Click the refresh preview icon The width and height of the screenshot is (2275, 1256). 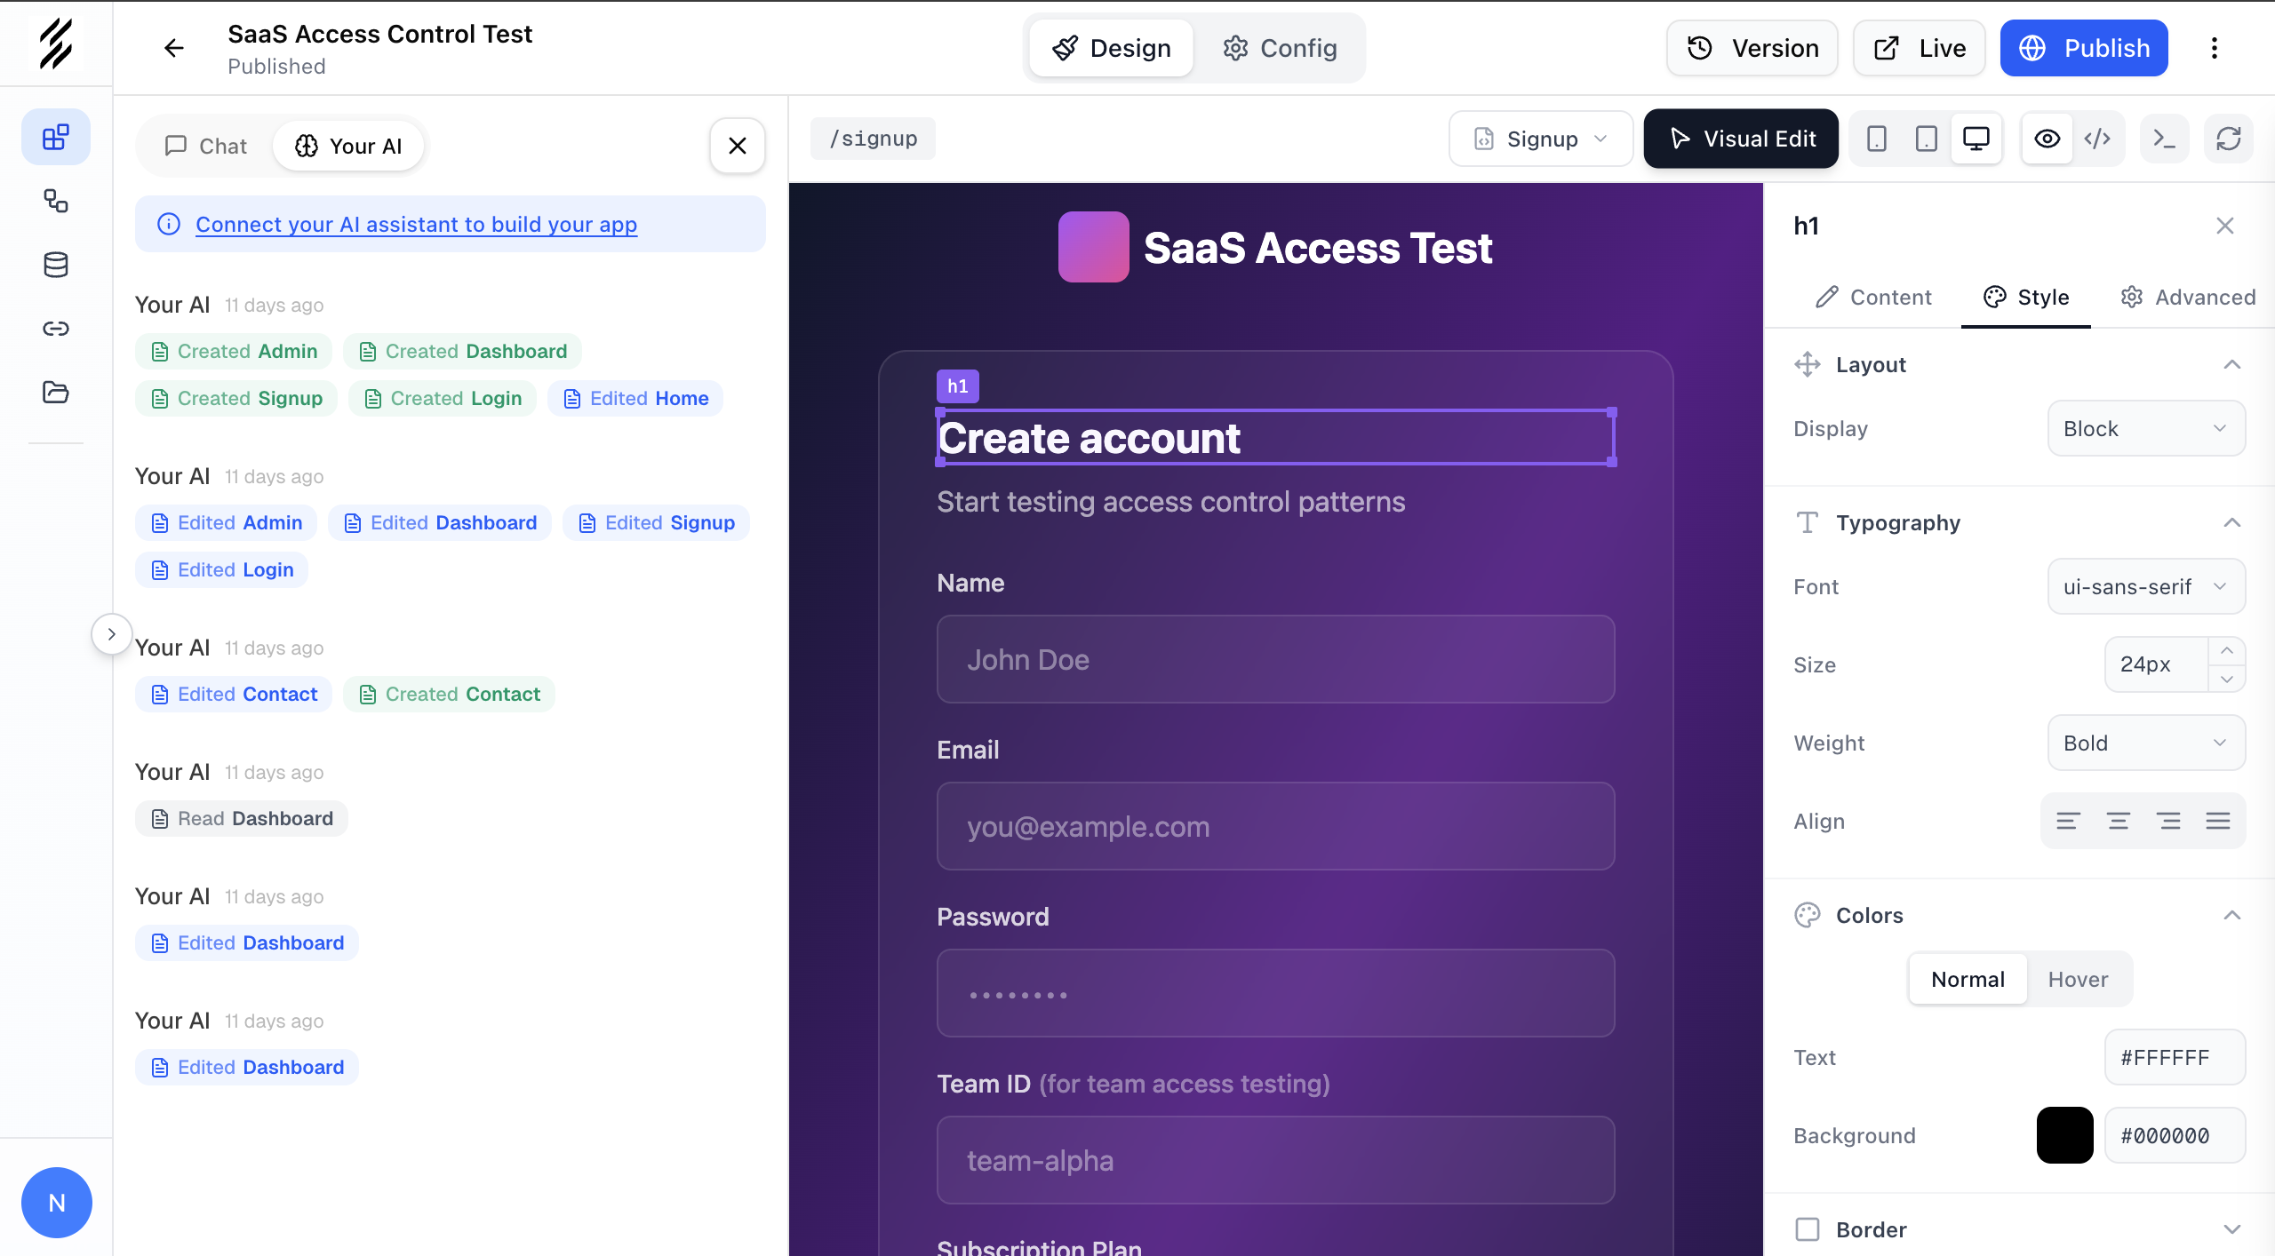[2228, 139]
